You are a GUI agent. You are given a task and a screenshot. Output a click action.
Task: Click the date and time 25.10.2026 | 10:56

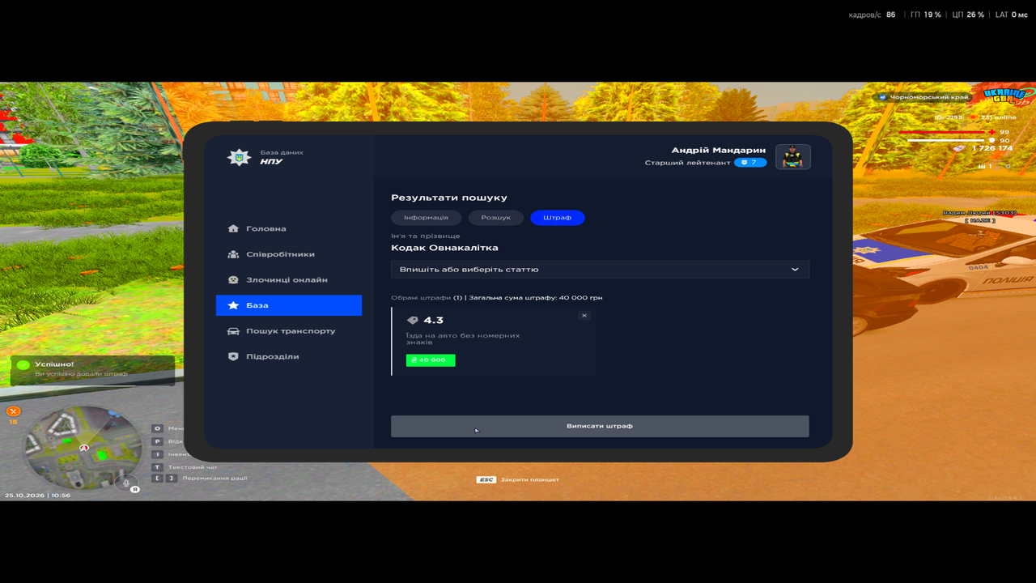(37, 495)
